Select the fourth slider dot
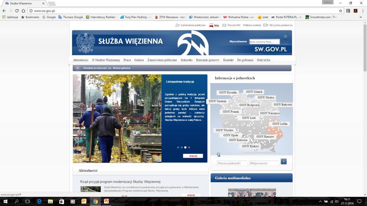 [189, 147]
